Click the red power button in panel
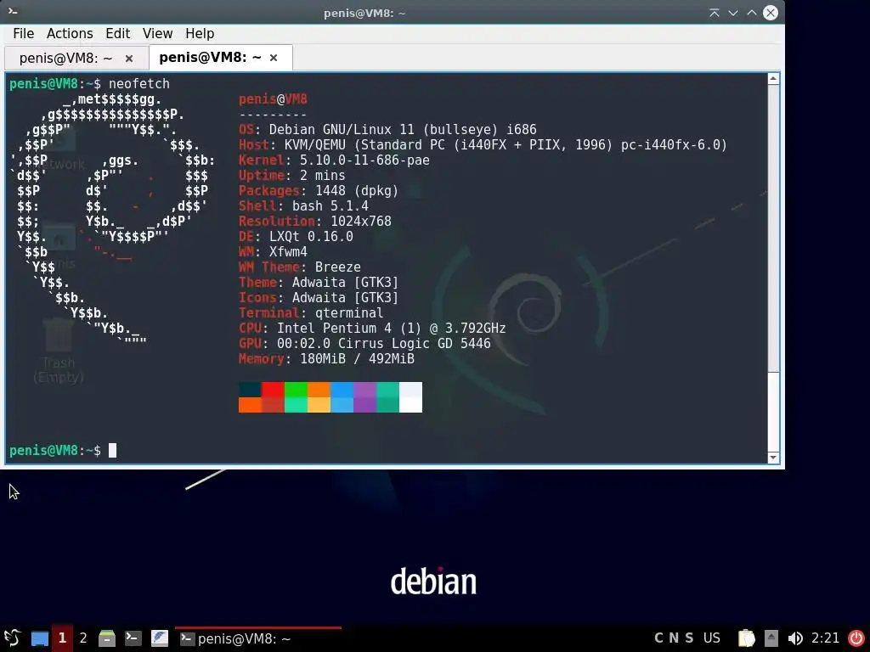The image size is (870, 652). coord(856,638)
